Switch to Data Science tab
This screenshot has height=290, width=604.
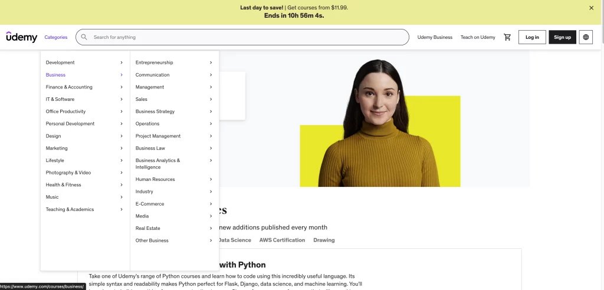235,240
